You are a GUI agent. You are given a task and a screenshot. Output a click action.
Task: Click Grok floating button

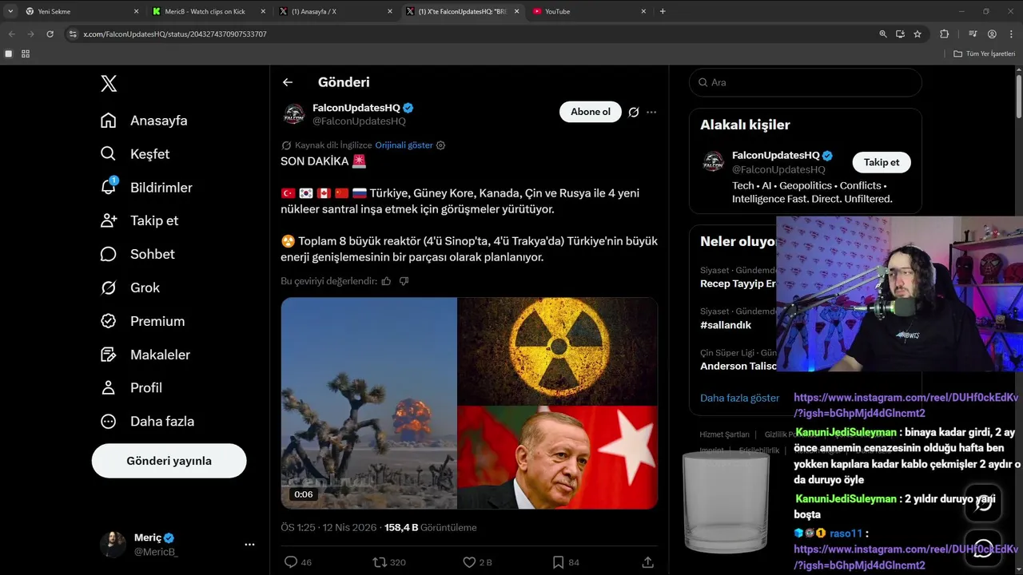983,502
